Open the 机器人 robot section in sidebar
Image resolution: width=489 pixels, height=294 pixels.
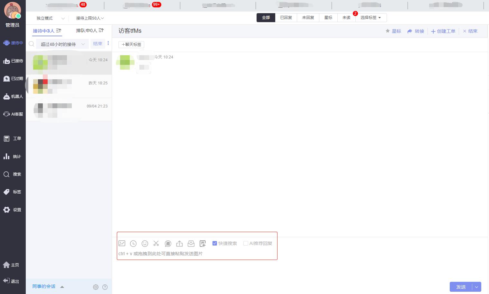13,96
